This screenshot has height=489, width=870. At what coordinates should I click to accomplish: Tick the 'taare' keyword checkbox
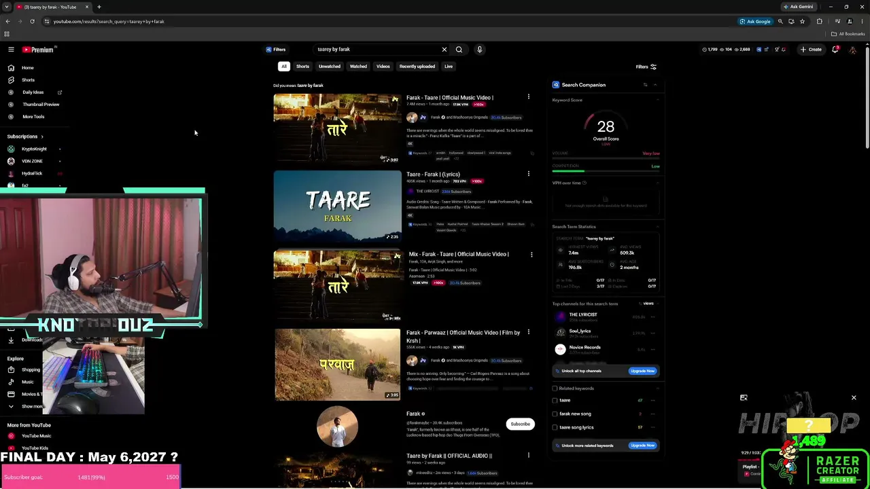(555, 400)
